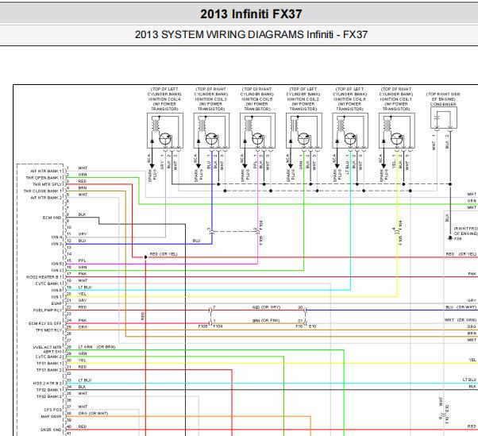
Task: Click the "ABRT SIG" pin label
Action: [52, 352]
